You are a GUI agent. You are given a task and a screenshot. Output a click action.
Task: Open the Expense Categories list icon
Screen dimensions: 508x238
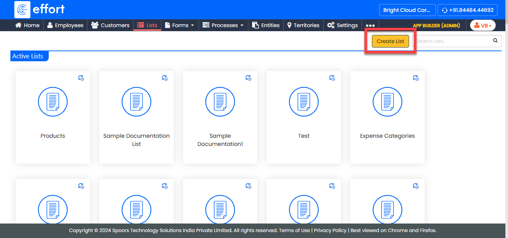pyautogui.click(x=387, y=102)
